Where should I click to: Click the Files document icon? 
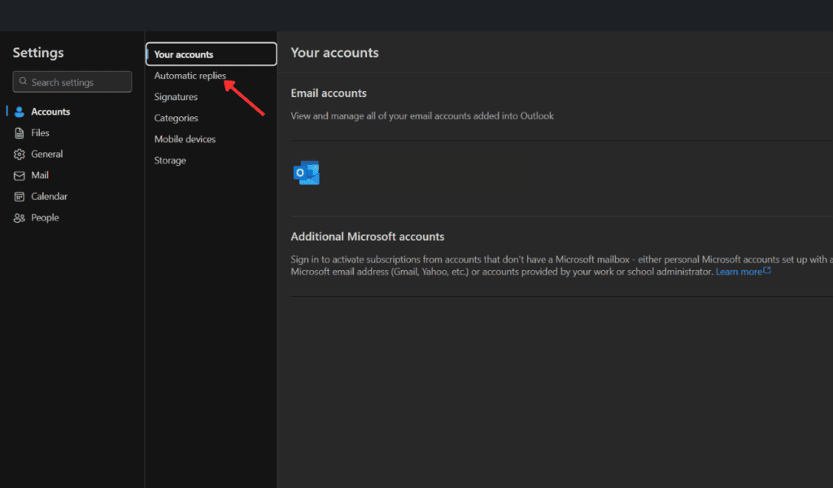(20, 133)
